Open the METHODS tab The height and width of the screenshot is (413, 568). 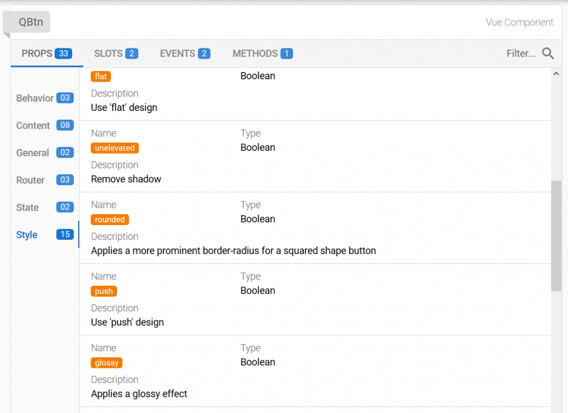pyautogui.click(x=262, y=54)
